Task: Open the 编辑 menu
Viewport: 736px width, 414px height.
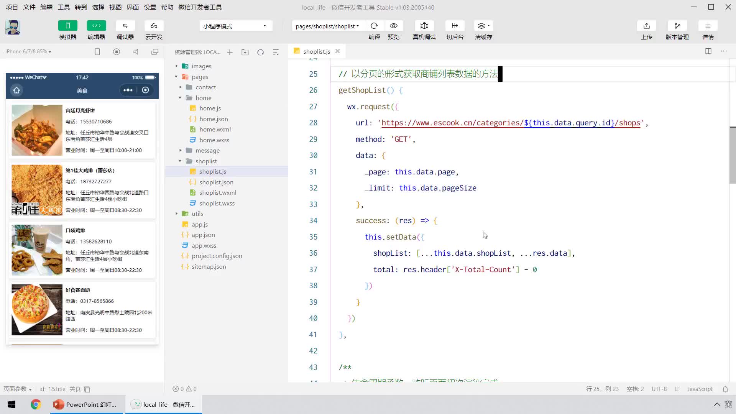Action: point(46,7)
